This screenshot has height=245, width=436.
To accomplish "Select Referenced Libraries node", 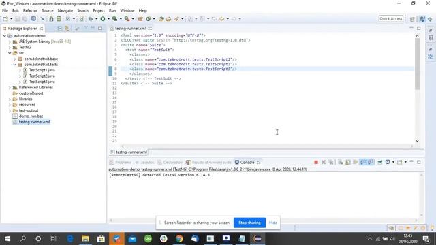I will pyautogui.click(x=36, y=88).
